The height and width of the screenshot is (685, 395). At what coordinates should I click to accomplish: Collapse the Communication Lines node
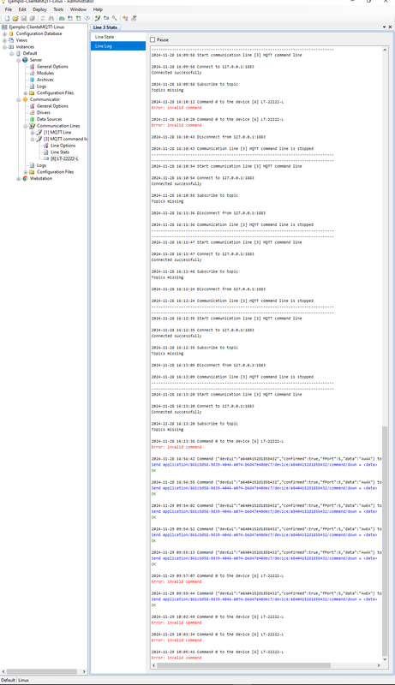[x=26, y=126]
